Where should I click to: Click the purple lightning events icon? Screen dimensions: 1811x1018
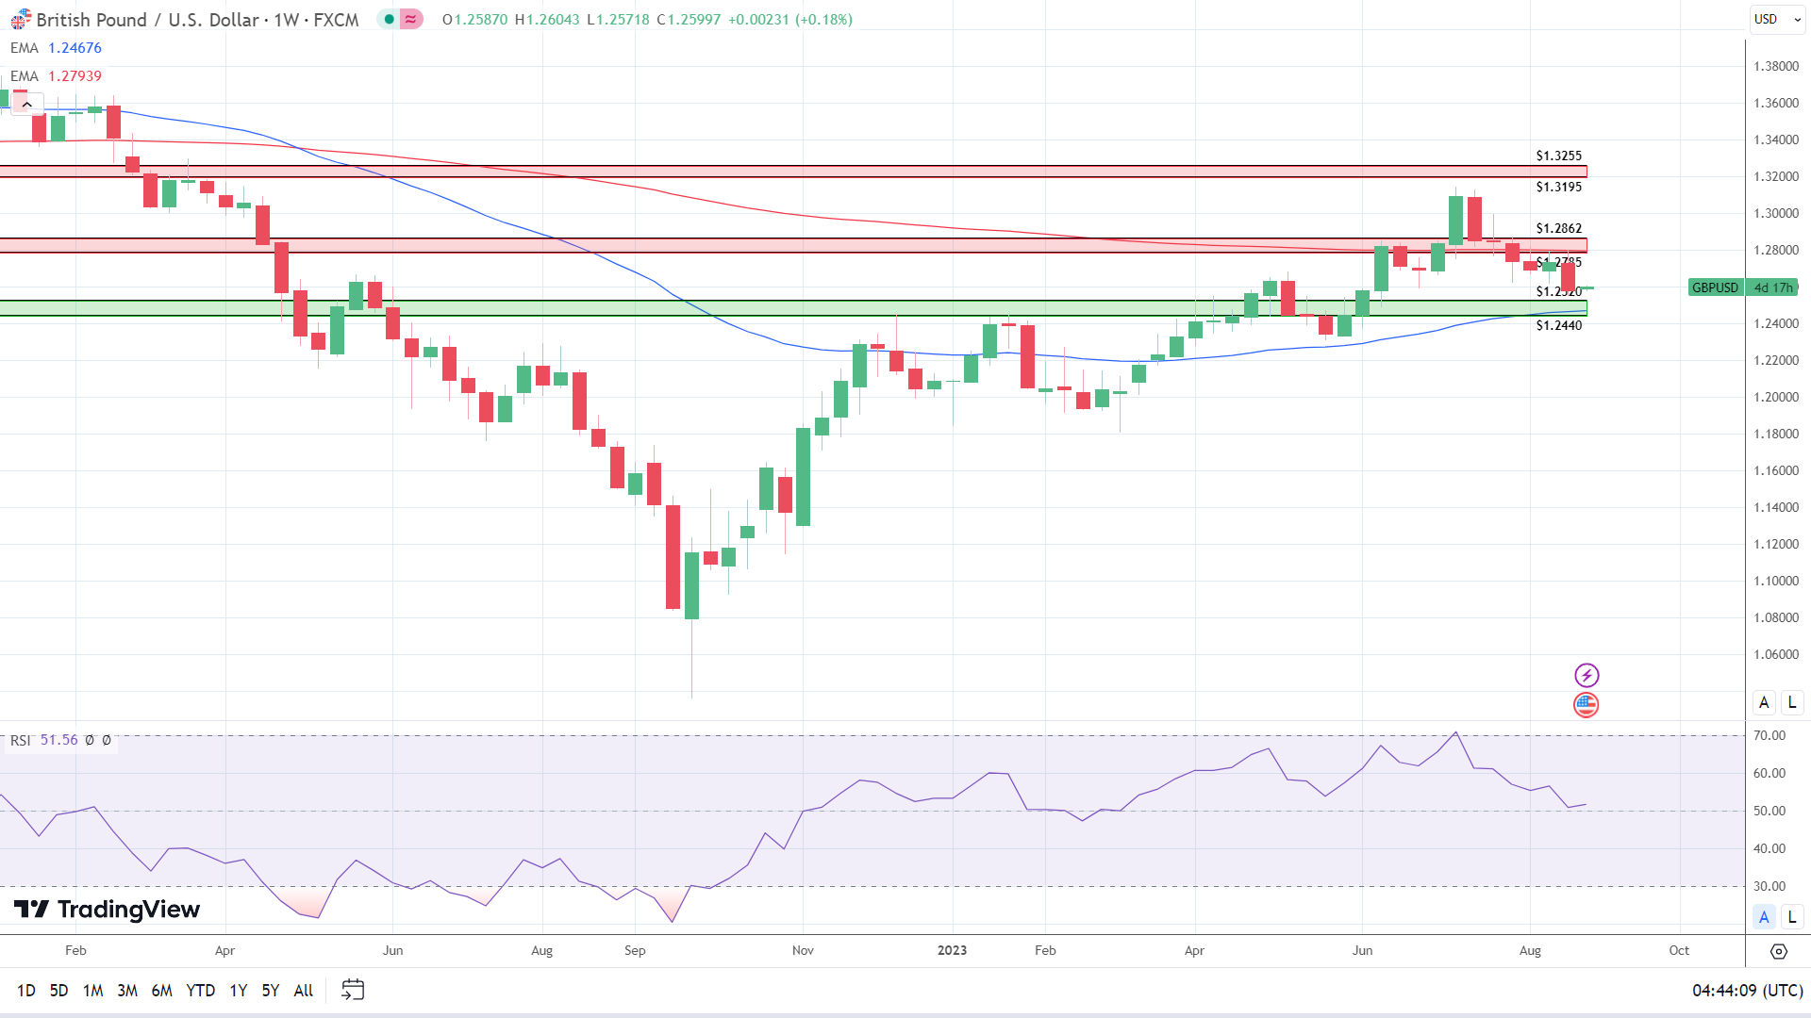1587,675
